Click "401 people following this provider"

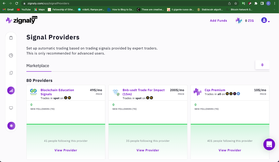230,141
